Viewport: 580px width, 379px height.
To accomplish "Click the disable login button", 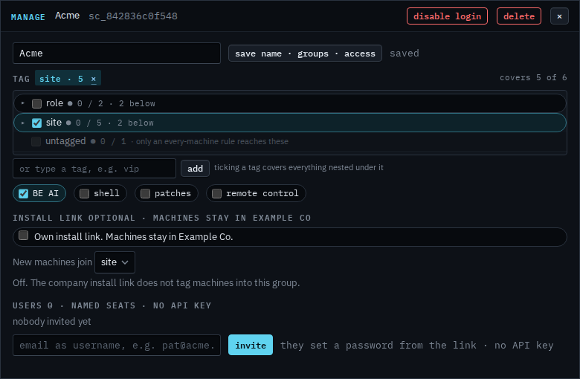I will coord(447,16).
